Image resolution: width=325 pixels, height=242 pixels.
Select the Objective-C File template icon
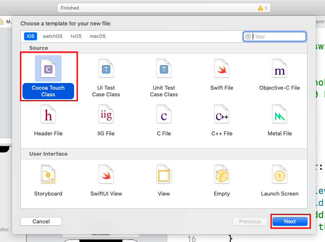coord(280,68)
